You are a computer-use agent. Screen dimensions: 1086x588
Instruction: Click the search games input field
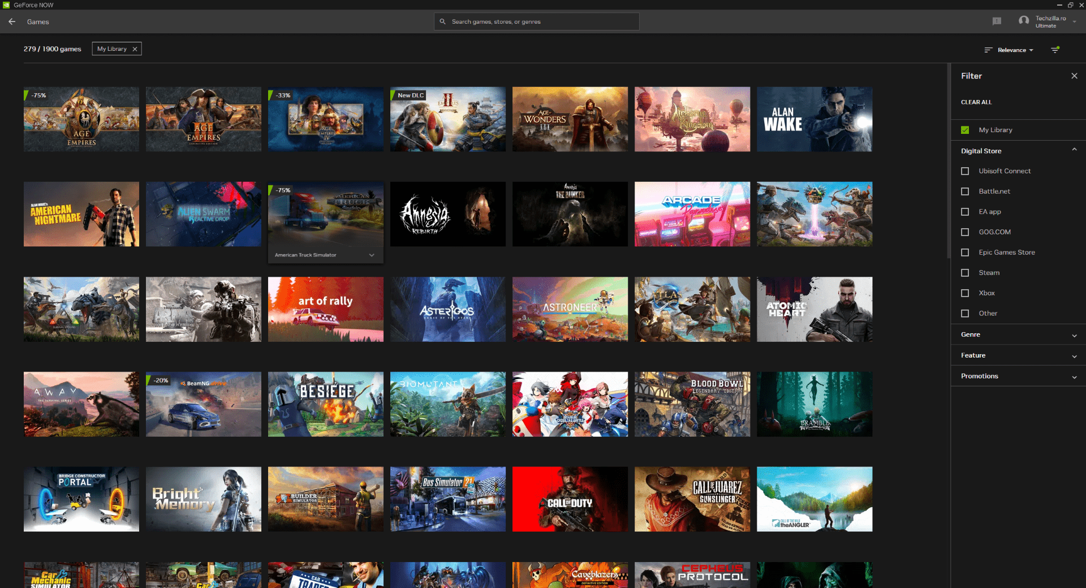coord(537,21)
